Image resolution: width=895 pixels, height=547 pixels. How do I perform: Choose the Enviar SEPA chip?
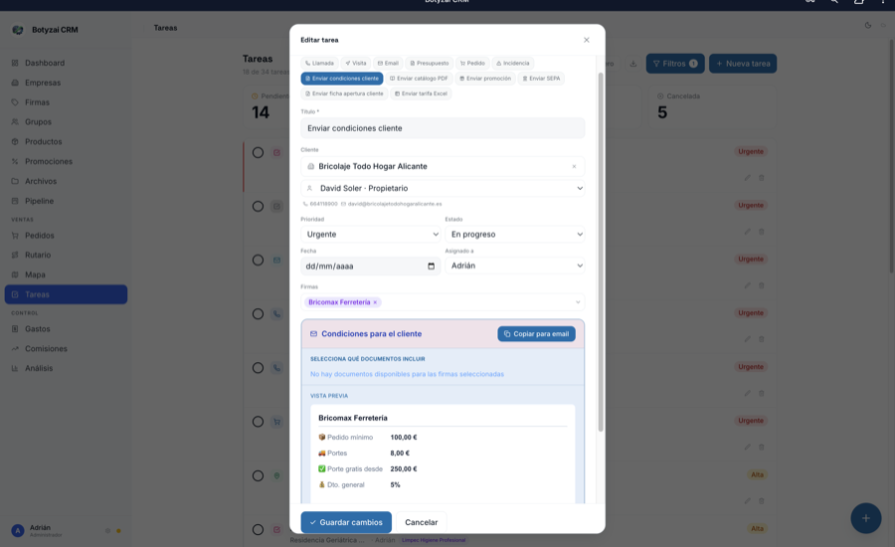(541, 79)
